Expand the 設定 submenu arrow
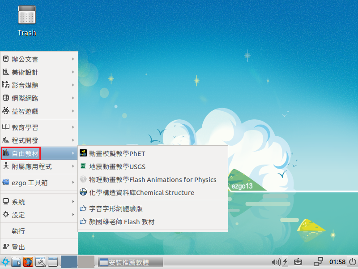This screenshot has height=269, width=358. coord(73,215)
